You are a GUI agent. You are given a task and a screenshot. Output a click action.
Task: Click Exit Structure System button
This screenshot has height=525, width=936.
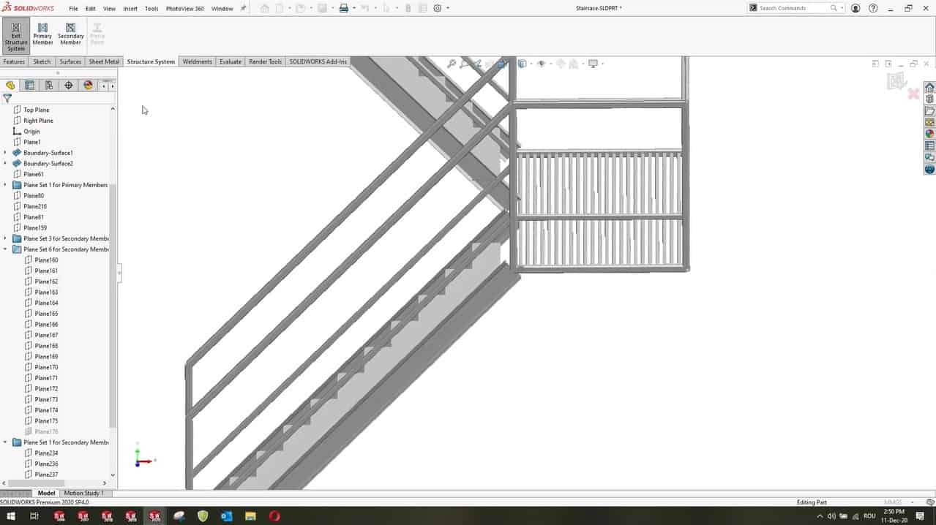(16, 37)
